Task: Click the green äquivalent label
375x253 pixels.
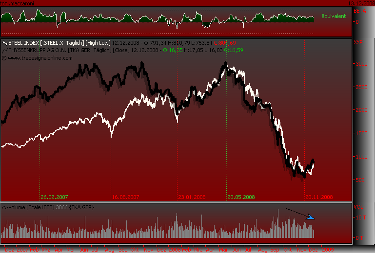Action: 334,16
